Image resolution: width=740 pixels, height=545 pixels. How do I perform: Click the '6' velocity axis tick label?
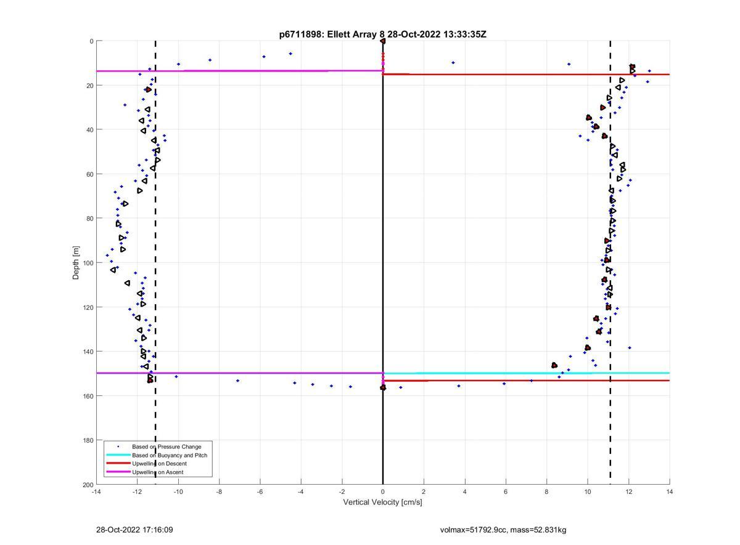point(506,491)
